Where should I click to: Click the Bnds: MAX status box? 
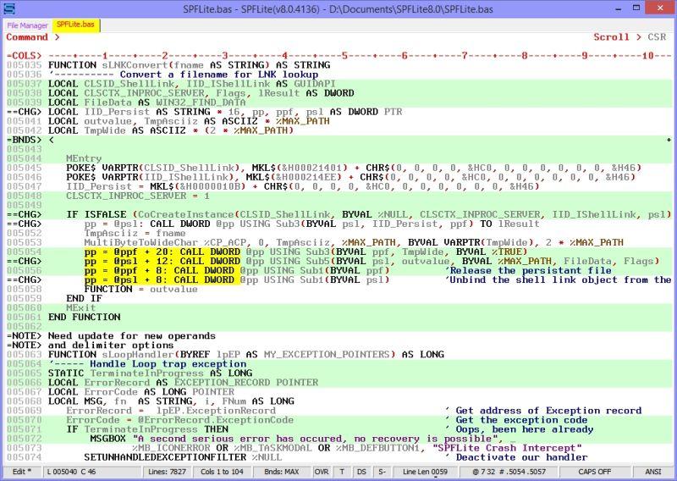pyautogui.click(x=282, y=472)
